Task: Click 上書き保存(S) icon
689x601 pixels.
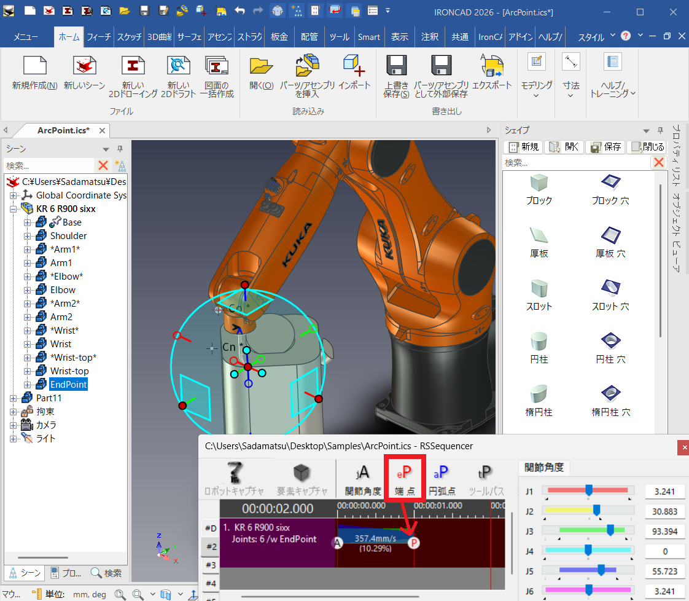Action: 396,76
